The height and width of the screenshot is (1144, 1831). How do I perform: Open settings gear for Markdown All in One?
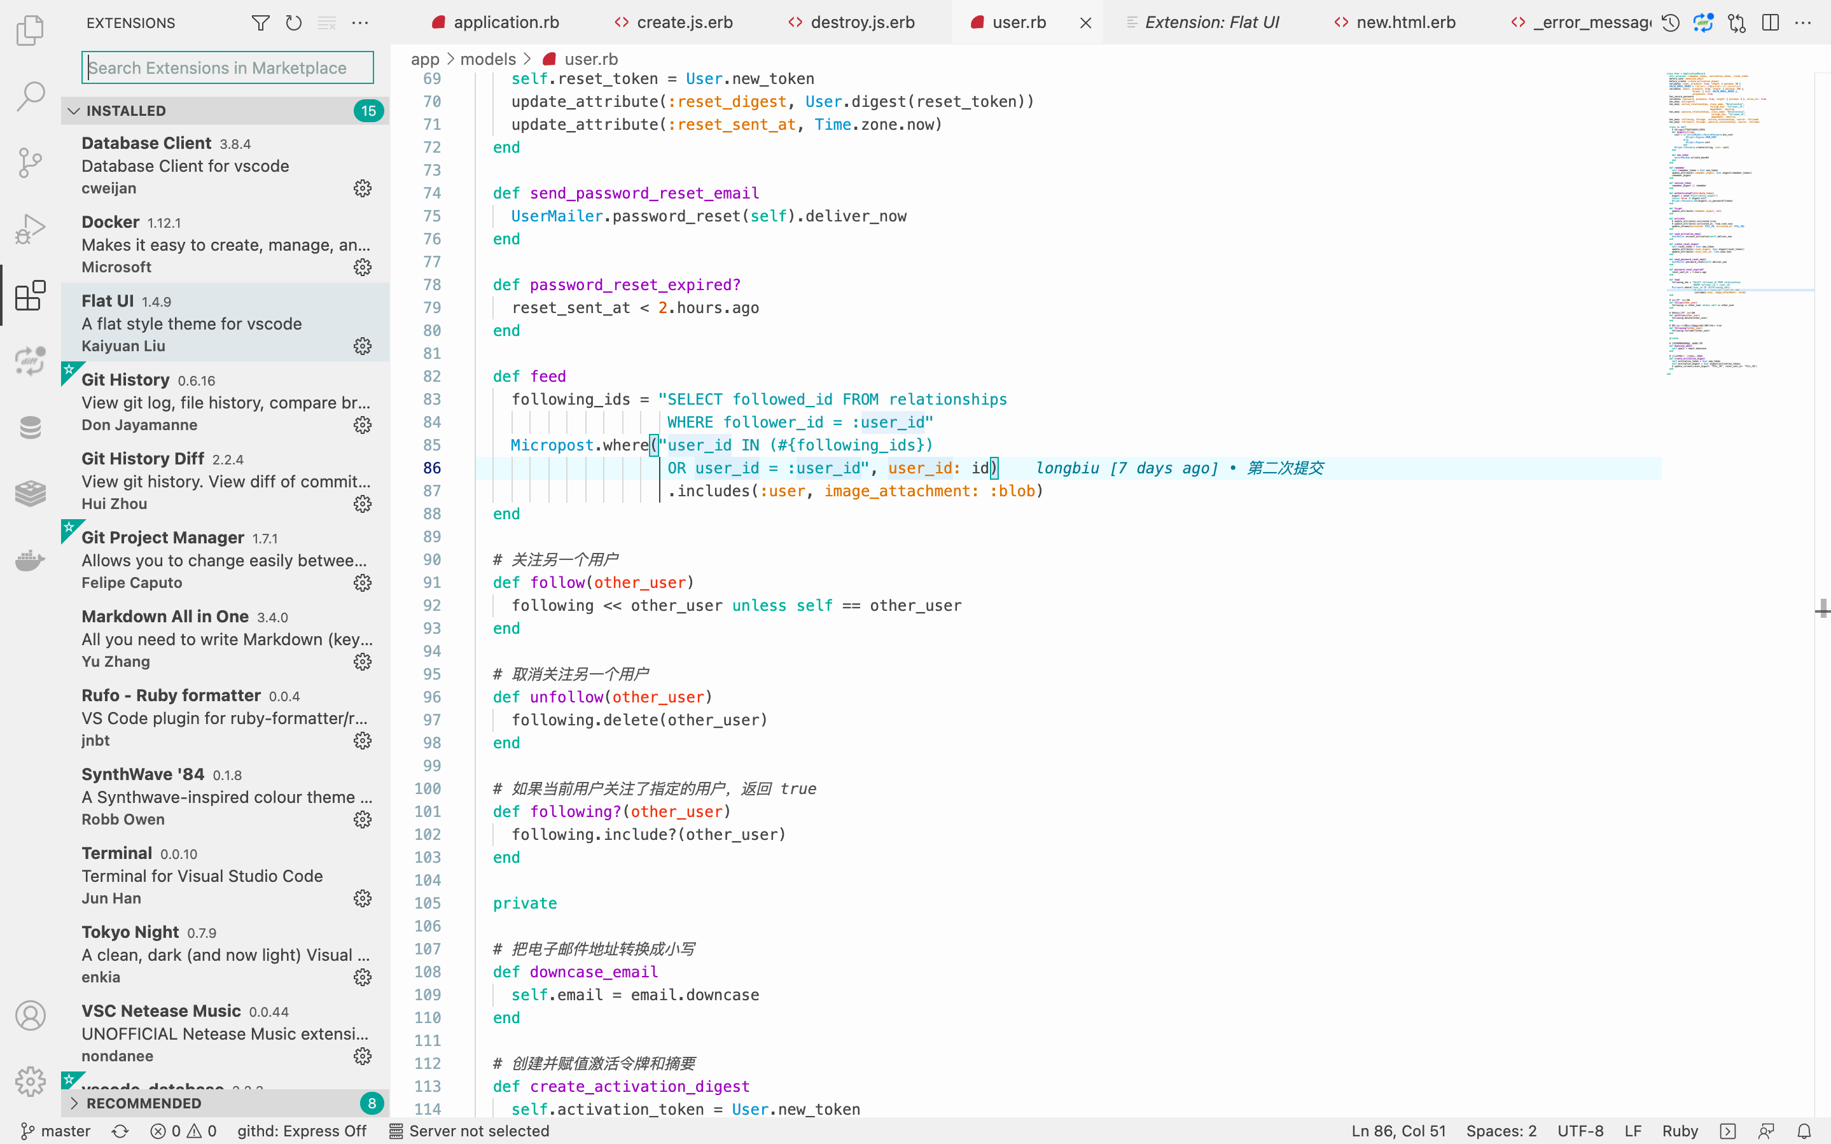(x=362, y=661)
